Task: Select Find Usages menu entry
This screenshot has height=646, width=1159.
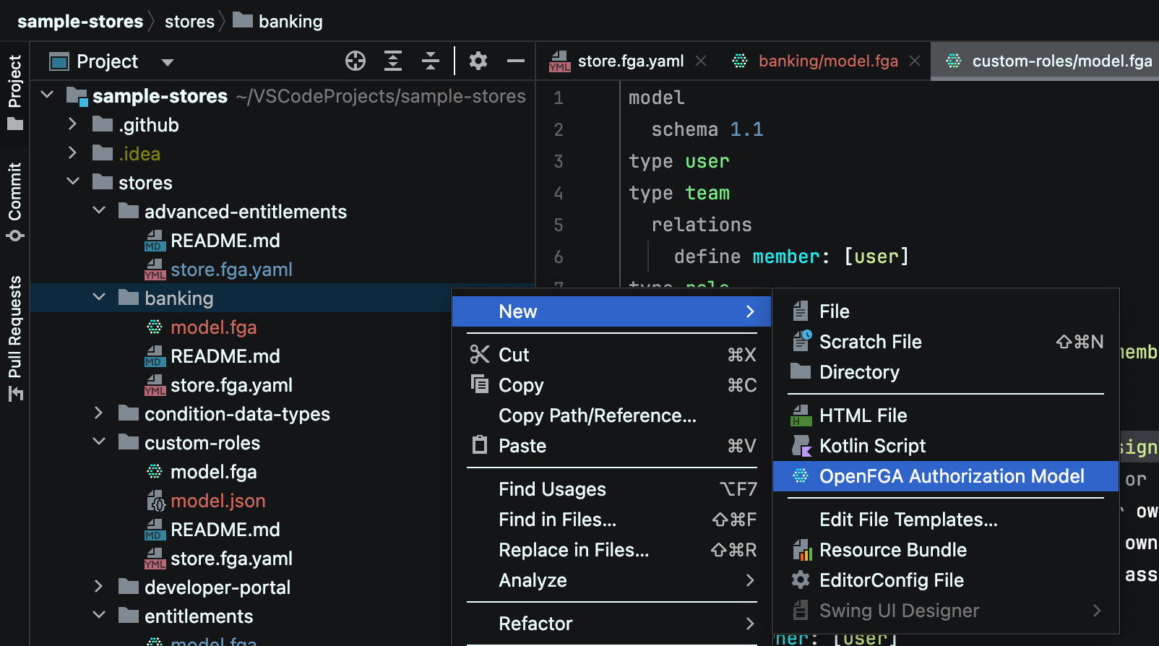Action: point(612,489)
